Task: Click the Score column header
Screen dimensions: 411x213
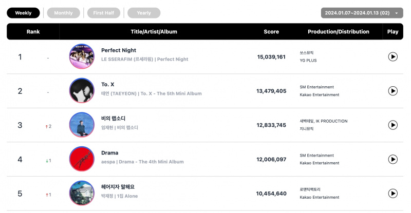Action: (x=271, y=32)
